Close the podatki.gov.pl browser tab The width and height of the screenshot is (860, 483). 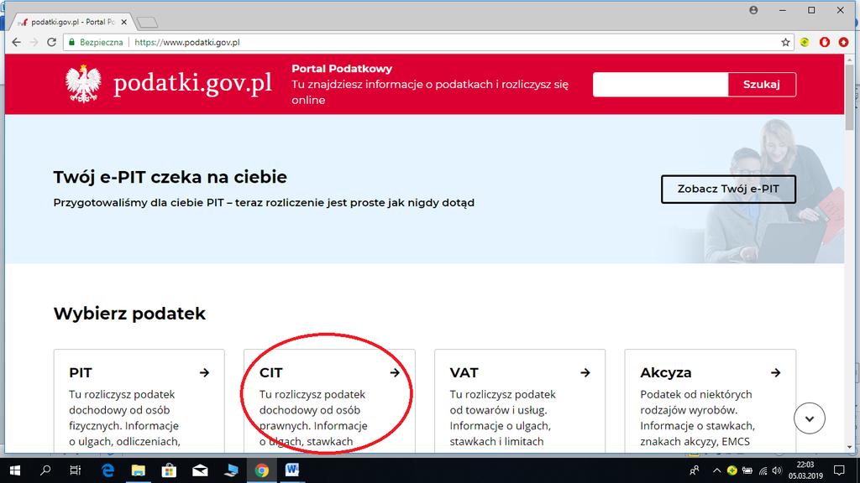pos(124,22)
